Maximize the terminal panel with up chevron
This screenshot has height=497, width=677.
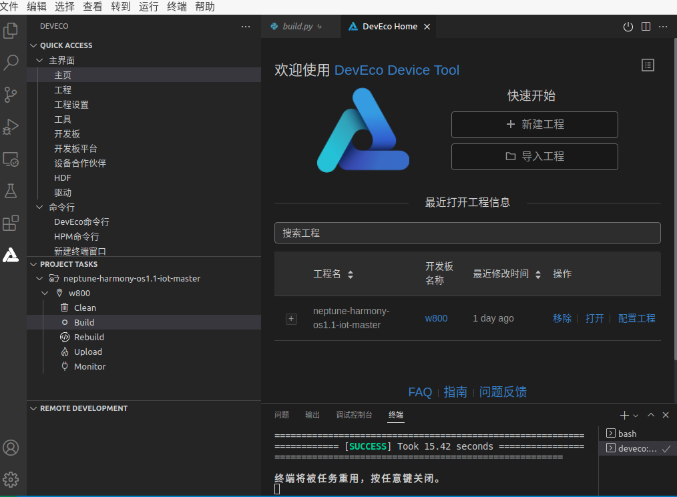(651, 415)
